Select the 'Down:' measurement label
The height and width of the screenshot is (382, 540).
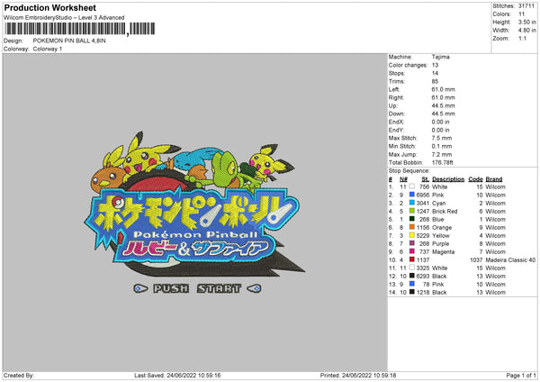pos(396,114)
